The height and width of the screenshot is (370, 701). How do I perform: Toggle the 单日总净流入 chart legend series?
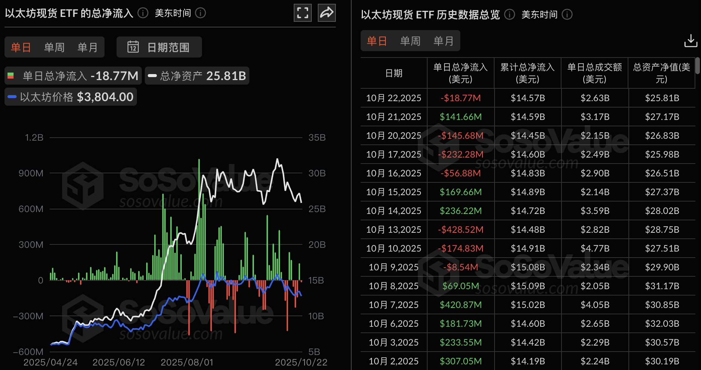coord(73,76)
